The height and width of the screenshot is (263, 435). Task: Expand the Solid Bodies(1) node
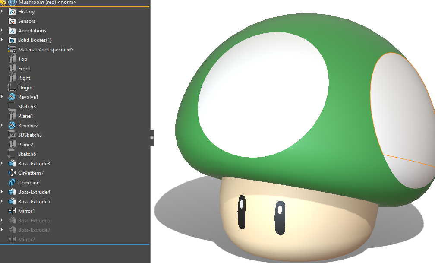click(x=2, y=40)
